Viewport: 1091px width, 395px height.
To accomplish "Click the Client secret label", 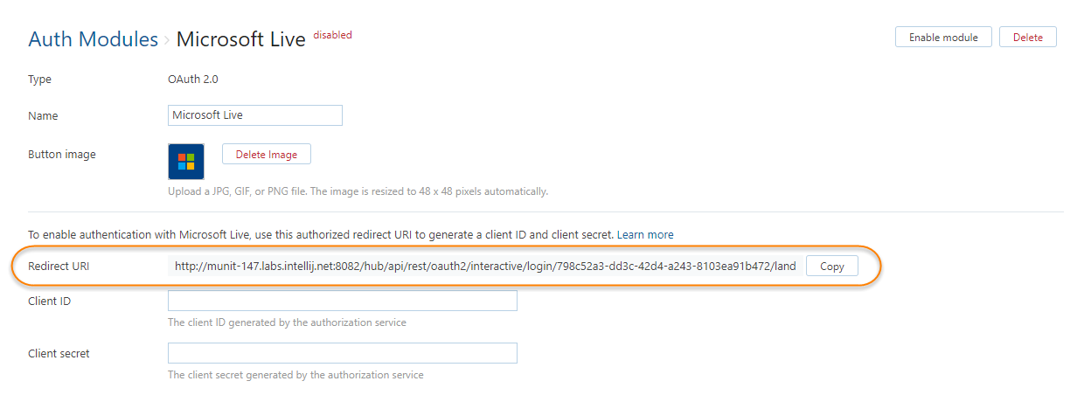I will (59, 354).
